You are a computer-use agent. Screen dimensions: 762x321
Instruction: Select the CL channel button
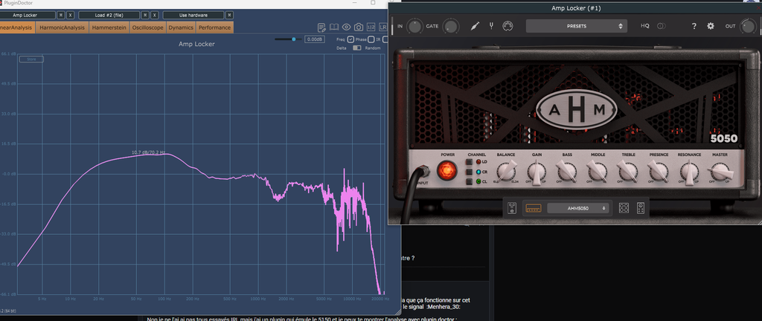tap(470, 182)
